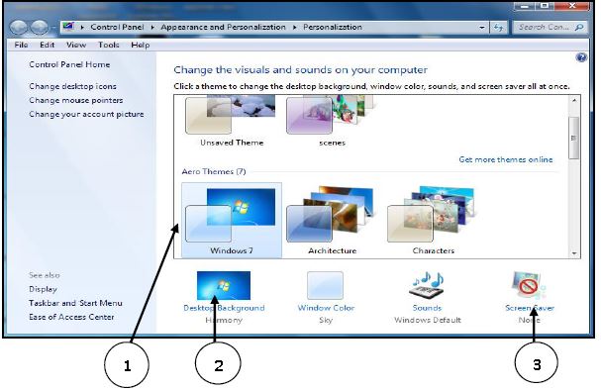Screen dimensions: 601x391
Task: Go back with the Back arrow button
Action: click(x=19, y=27)
